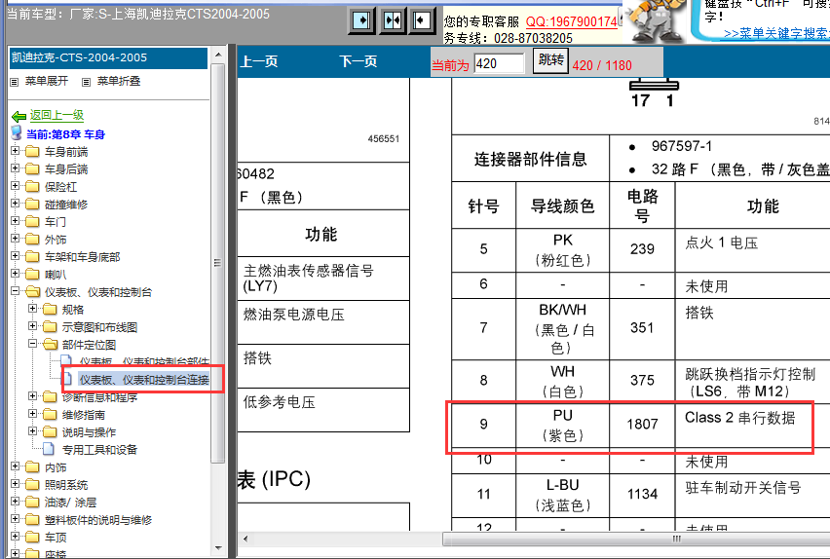Click the sidebar vertical scrollbar thumb
The width and height of the screenshot is (830, 559).
(217, 263)
